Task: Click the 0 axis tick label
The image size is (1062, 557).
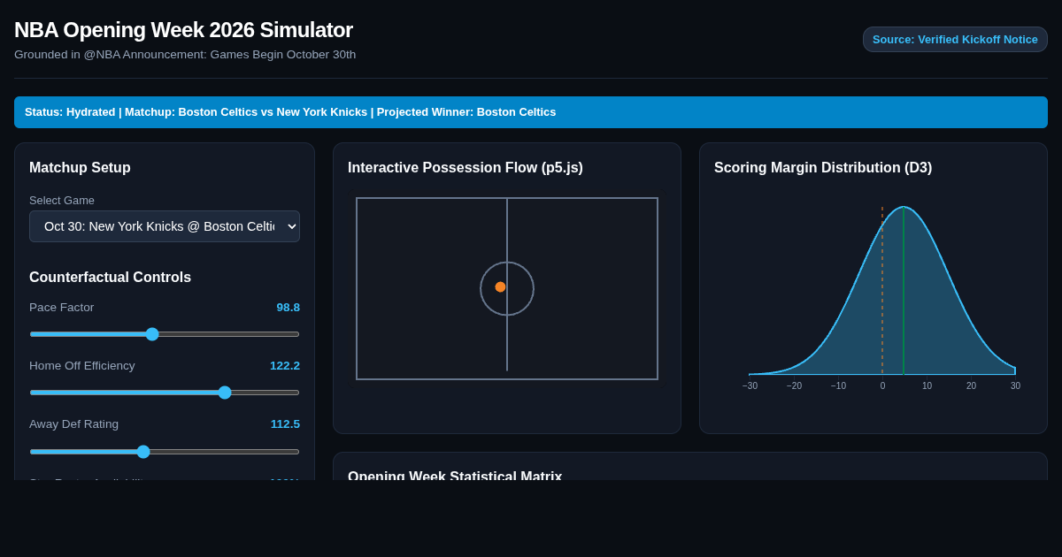Action: (x=882, y=386)
